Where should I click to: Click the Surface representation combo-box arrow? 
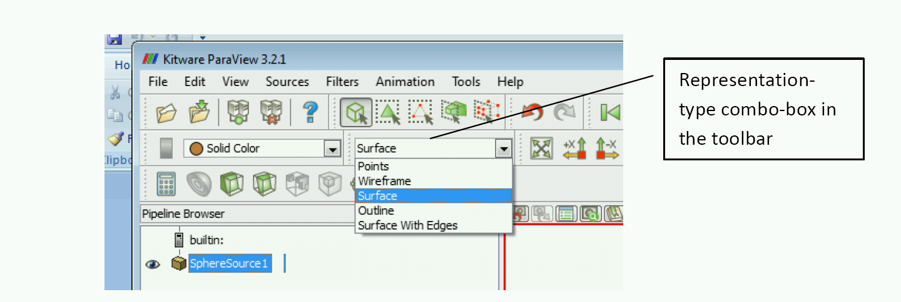(502, 149)
